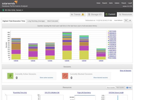Switch to the Trends tab
This screenshot has width=150, height=100.
click(x=78, y=14)
